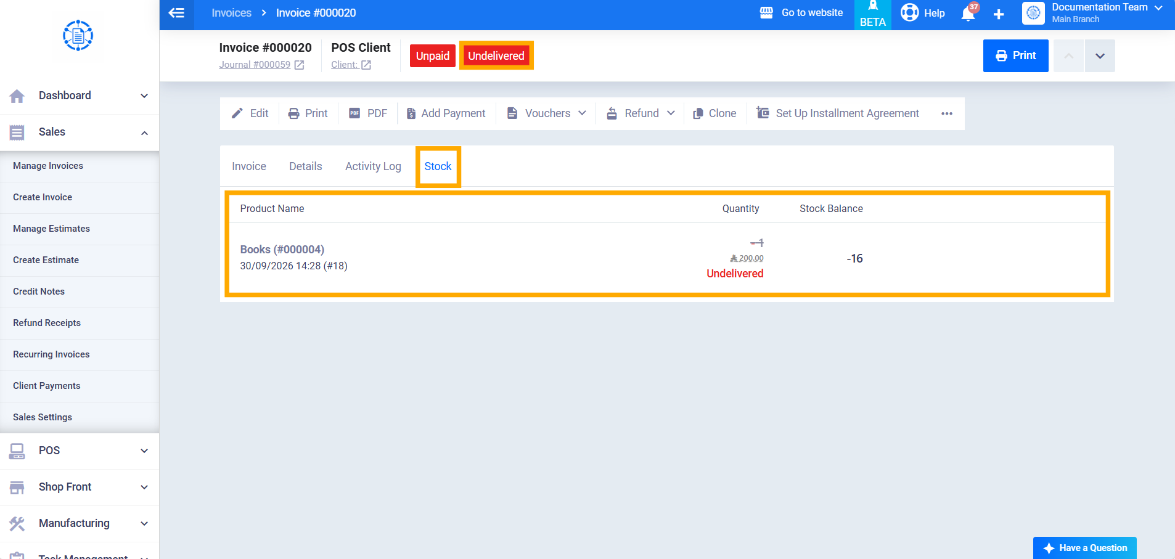The width and height of the screenshot is (1175, 559).
Task: Collapse the Sales sidebar section
Action: 80,132
